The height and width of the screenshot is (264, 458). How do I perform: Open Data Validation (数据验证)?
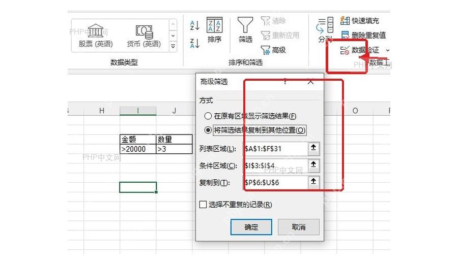(360, 50)
